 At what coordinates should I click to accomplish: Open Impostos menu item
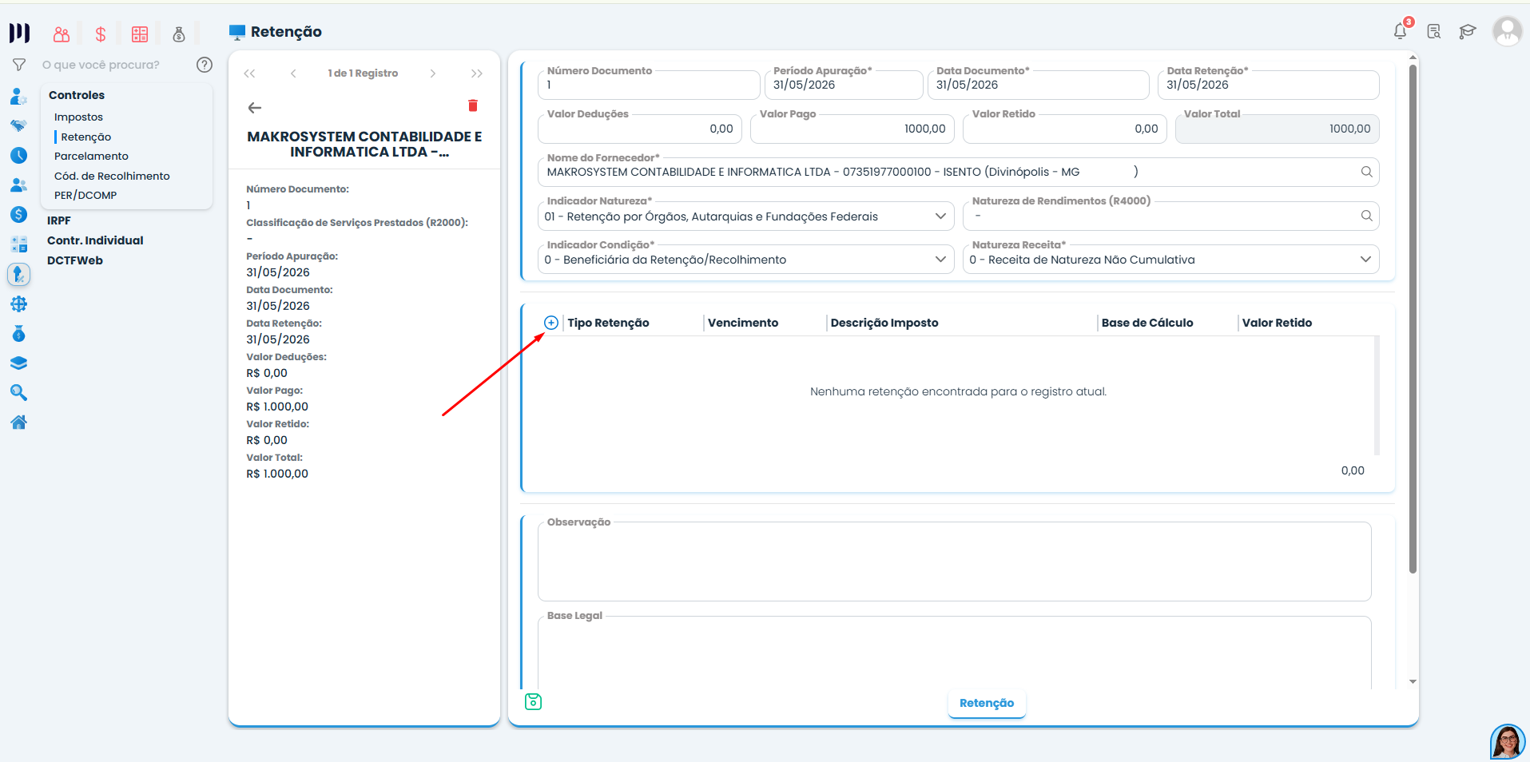[78, 117]
